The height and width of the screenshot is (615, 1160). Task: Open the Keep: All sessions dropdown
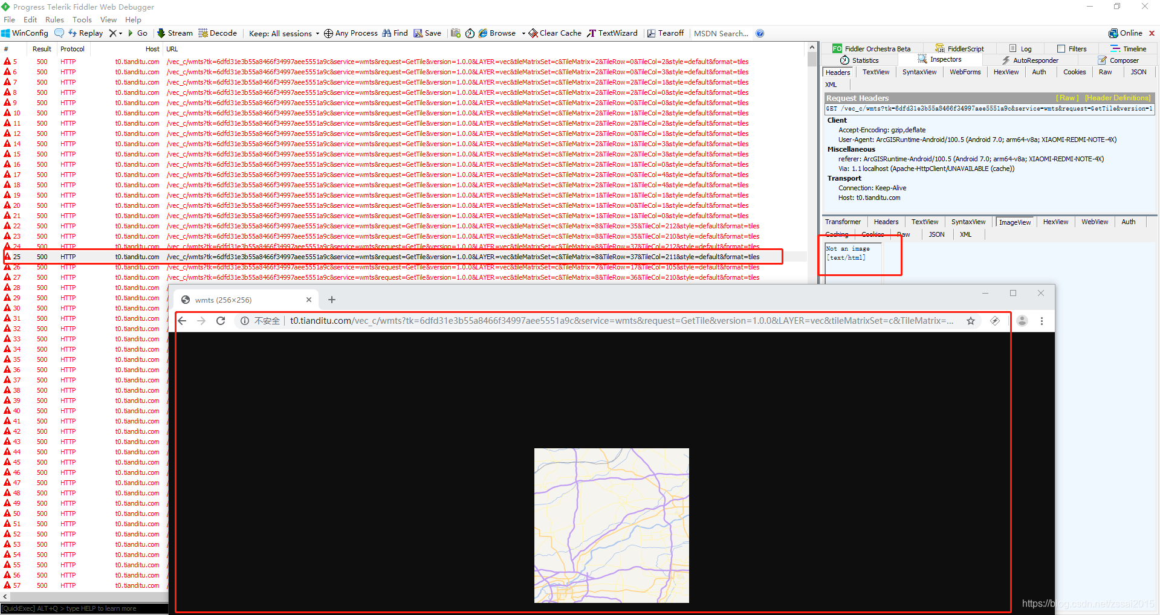click(284, 33)
